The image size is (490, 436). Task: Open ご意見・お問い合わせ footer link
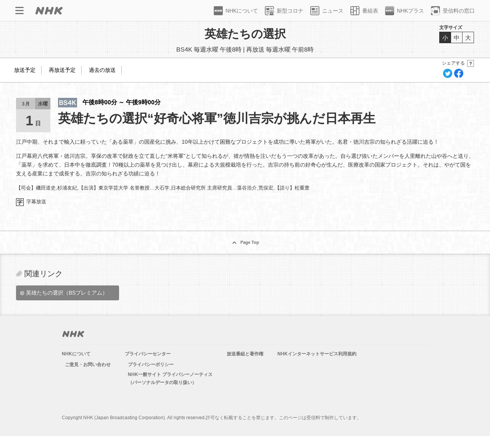(x=88, y=365)
